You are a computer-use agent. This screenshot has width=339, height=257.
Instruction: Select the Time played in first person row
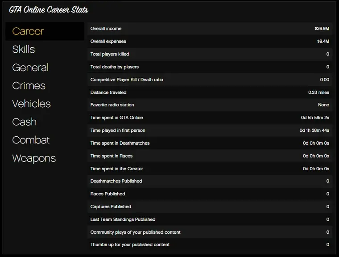(210, 131)
